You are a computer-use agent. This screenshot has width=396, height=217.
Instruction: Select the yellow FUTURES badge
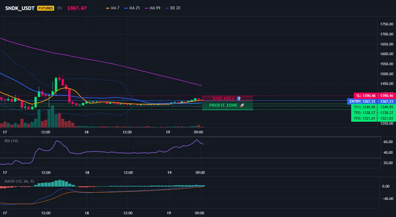click(46, 8)
